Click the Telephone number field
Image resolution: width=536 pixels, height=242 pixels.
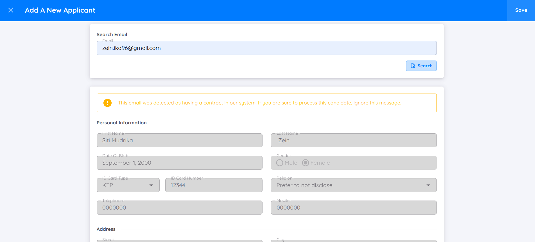coord(179,208)
